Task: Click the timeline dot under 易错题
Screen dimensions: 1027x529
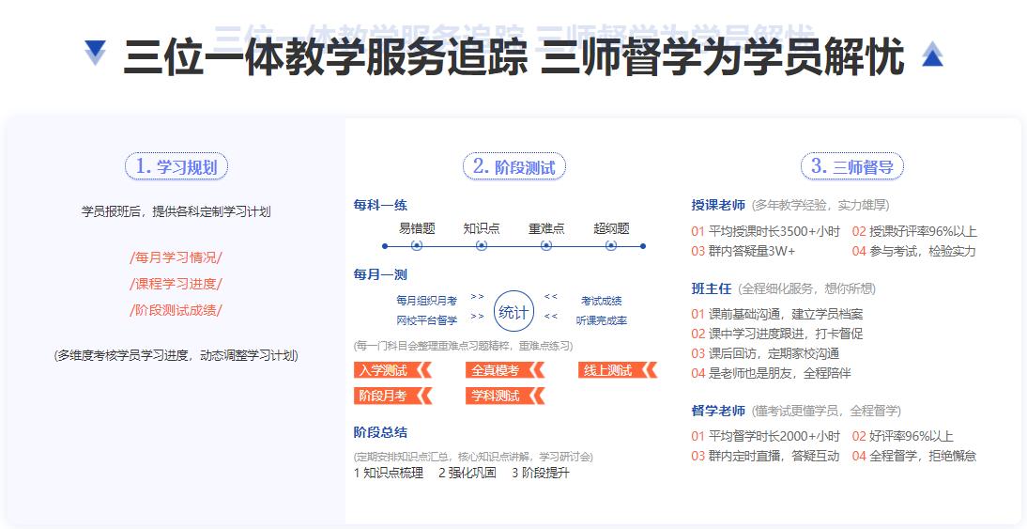Action: [x=417, y=246]
